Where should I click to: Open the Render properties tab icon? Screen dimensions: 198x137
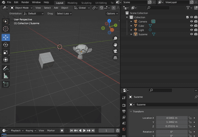coord(124,105)
